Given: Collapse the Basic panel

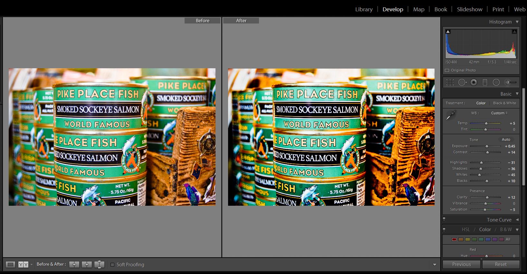Looking at the screenshot, I should click(517, 94).
